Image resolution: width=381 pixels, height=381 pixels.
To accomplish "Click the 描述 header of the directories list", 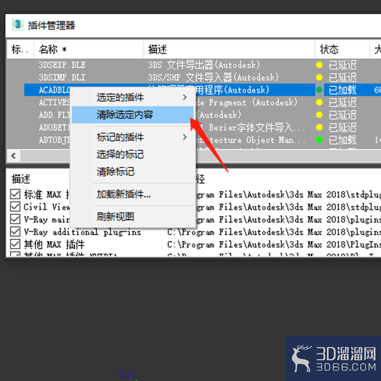I will [21, 179].
